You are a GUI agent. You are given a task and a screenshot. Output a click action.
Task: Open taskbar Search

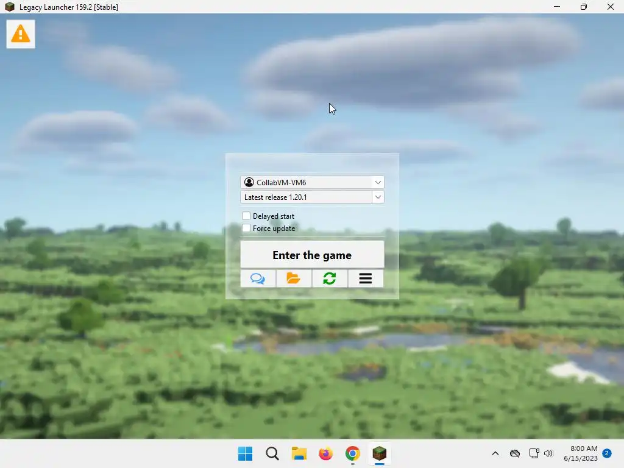272,453
